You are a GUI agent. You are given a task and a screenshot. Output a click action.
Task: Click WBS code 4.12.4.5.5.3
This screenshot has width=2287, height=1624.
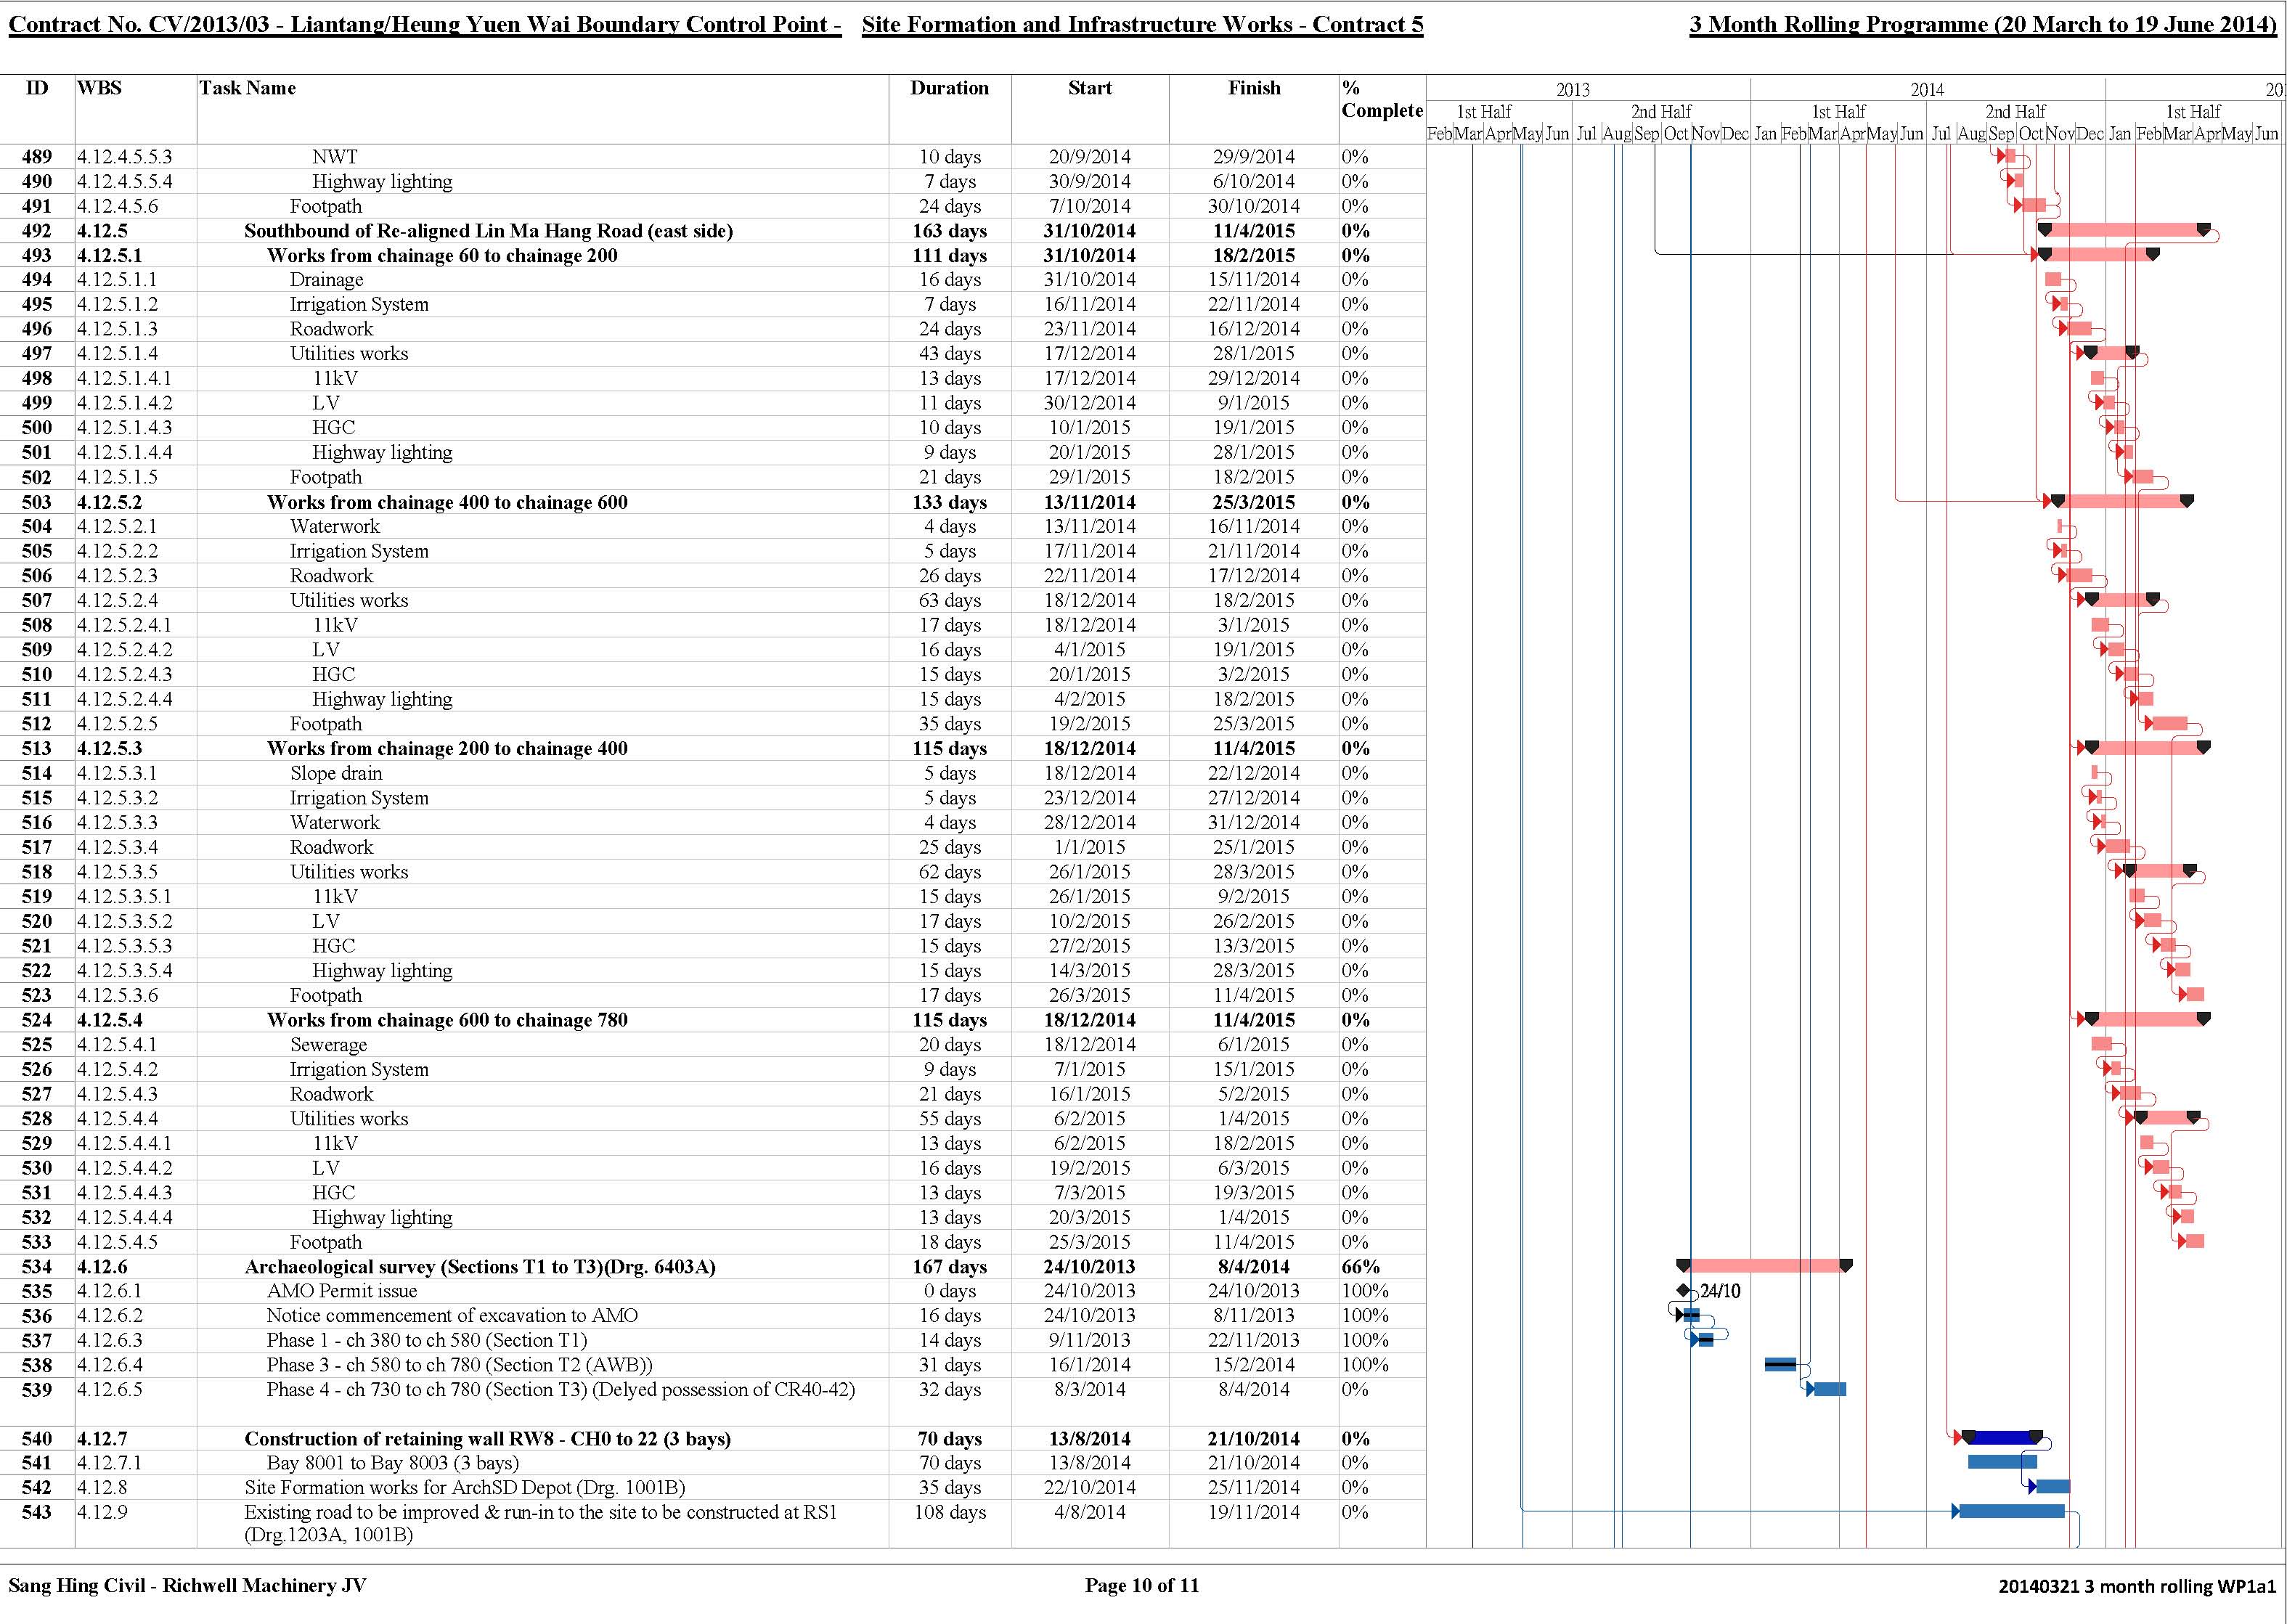pyautogui.click(x=125, y=157)
